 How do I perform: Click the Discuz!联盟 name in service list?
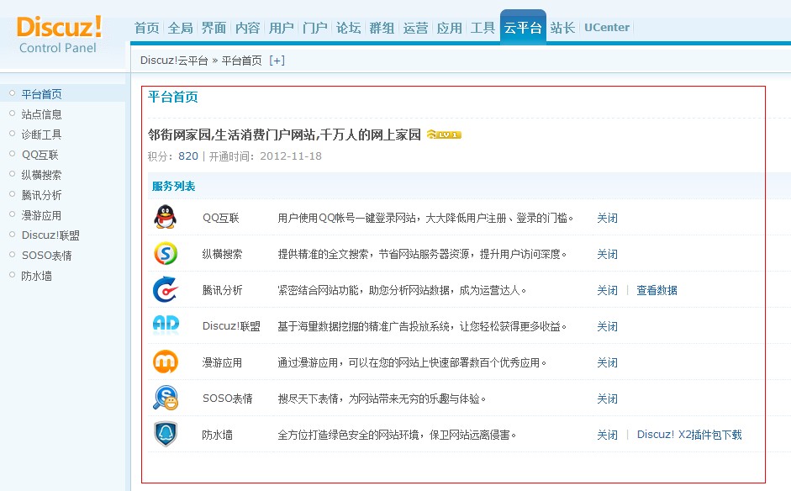click(231, 326)
